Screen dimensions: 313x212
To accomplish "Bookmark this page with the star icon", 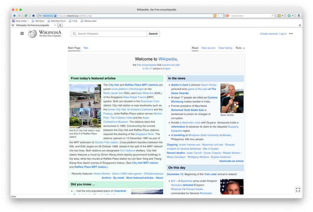I will point(218,16).
